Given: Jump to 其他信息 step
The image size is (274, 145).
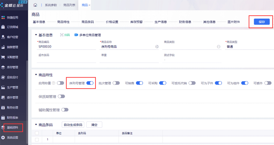Looking at the screenshot, I should 209,22.
